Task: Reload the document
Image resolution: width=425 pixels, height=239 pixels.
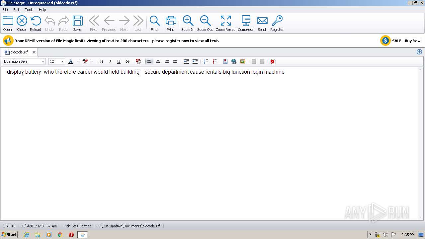Action: pyautogui.click(x=36, y=23)
